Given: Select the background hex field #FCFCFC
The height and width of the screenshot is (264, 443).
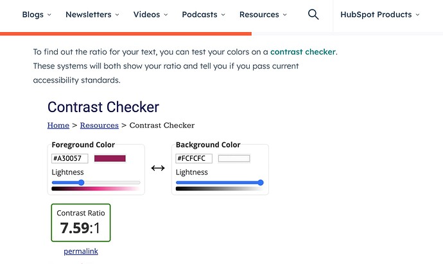Looking at the screenshot, I should 194,158.
